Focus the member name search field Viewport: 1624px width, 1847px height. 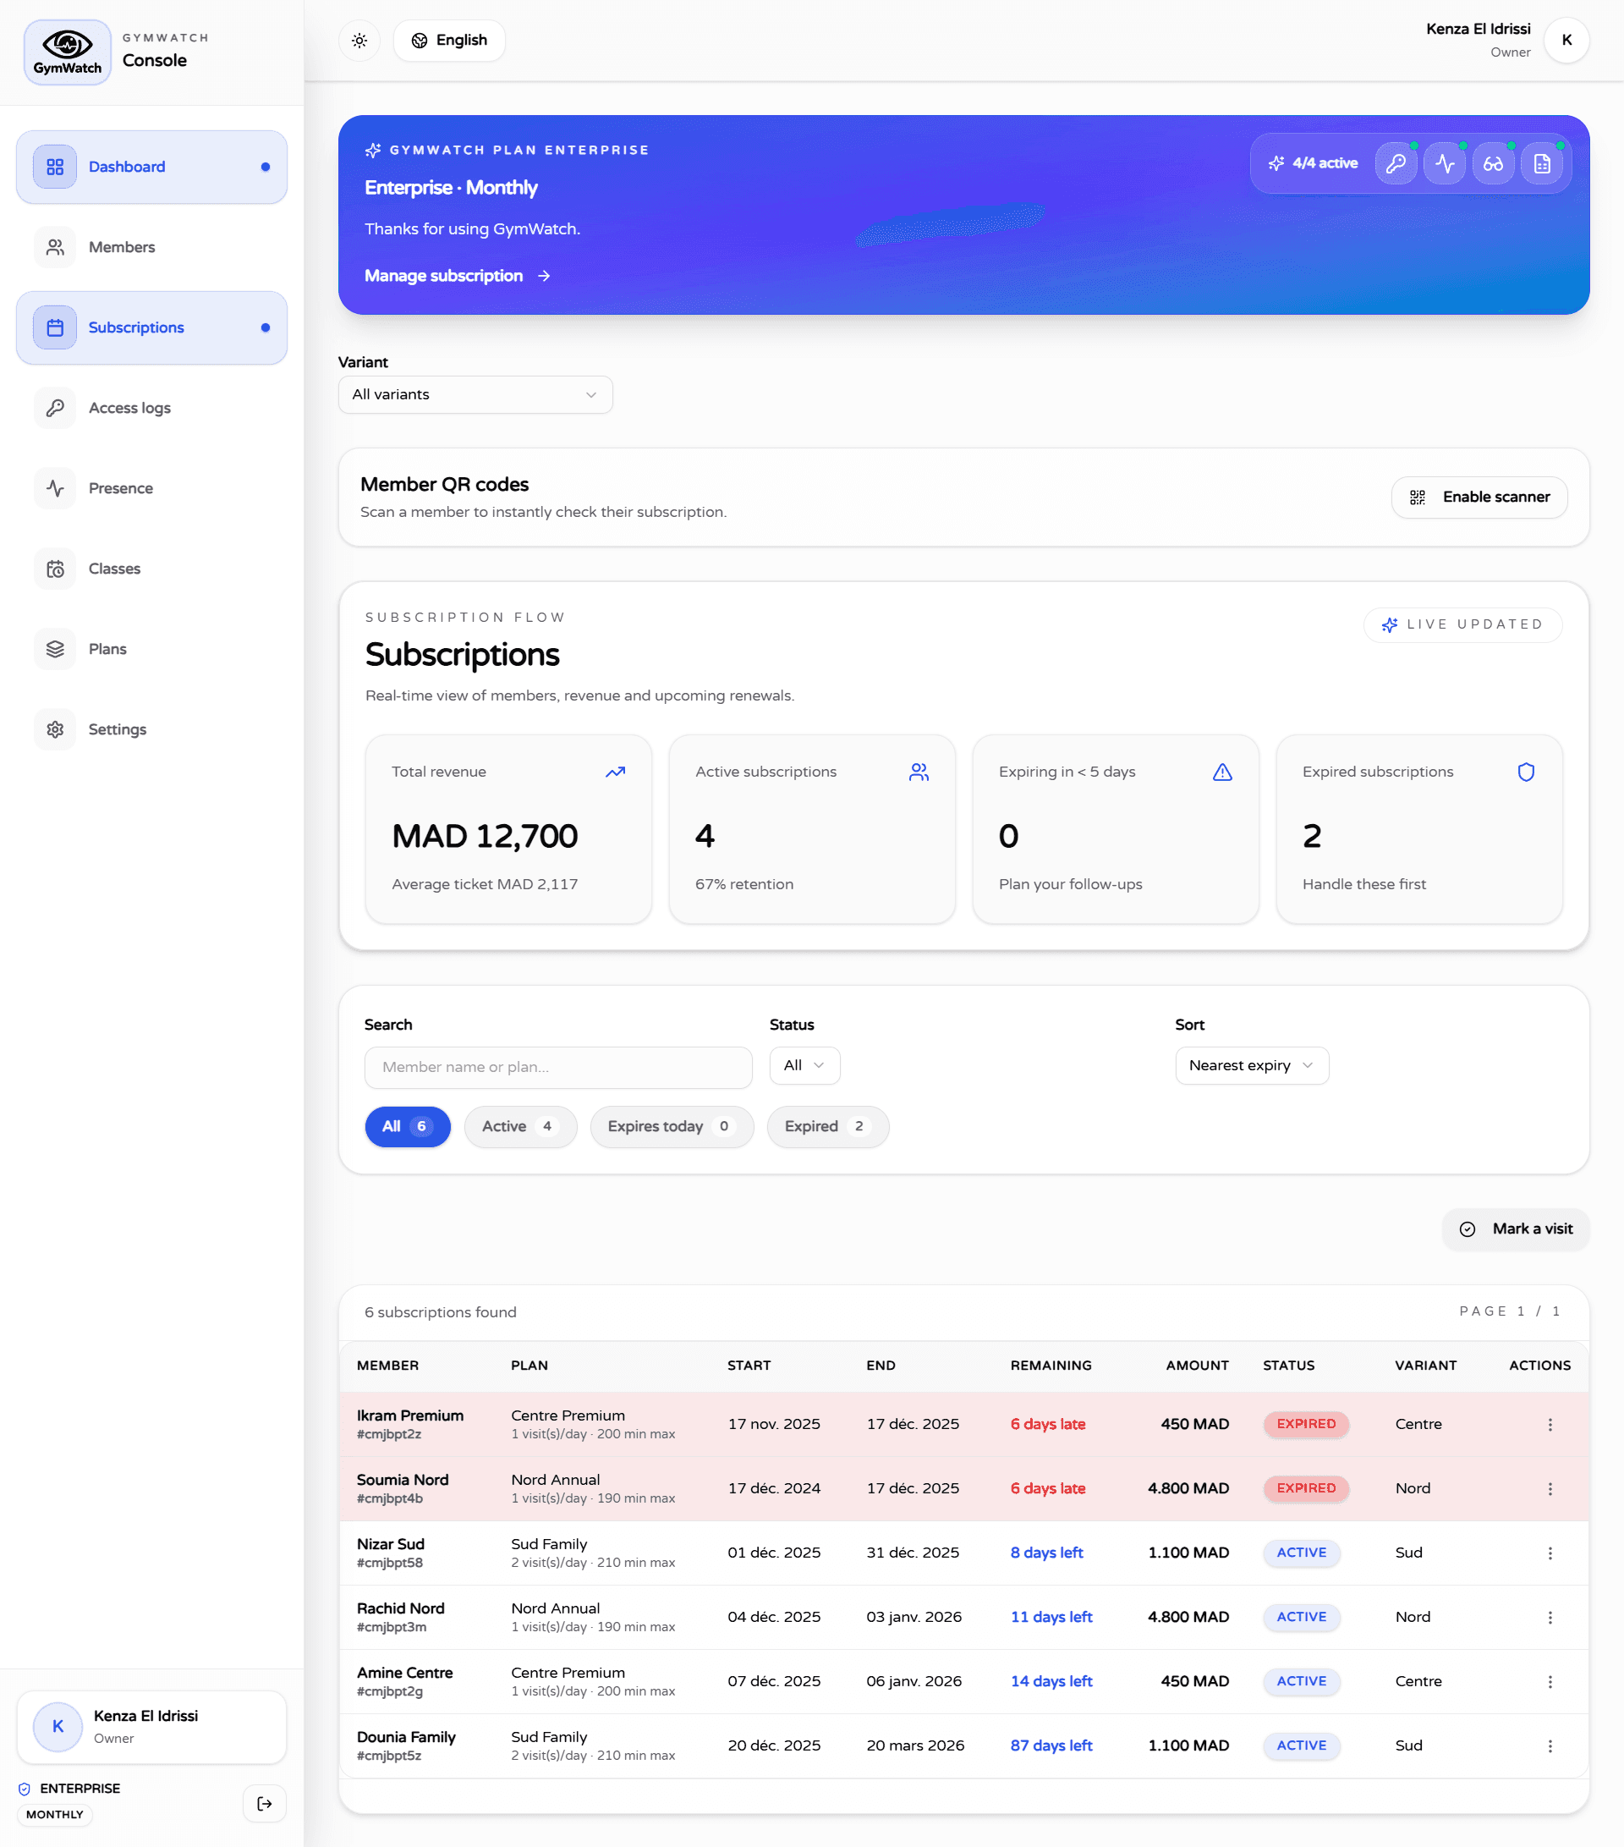(558, 1067)
